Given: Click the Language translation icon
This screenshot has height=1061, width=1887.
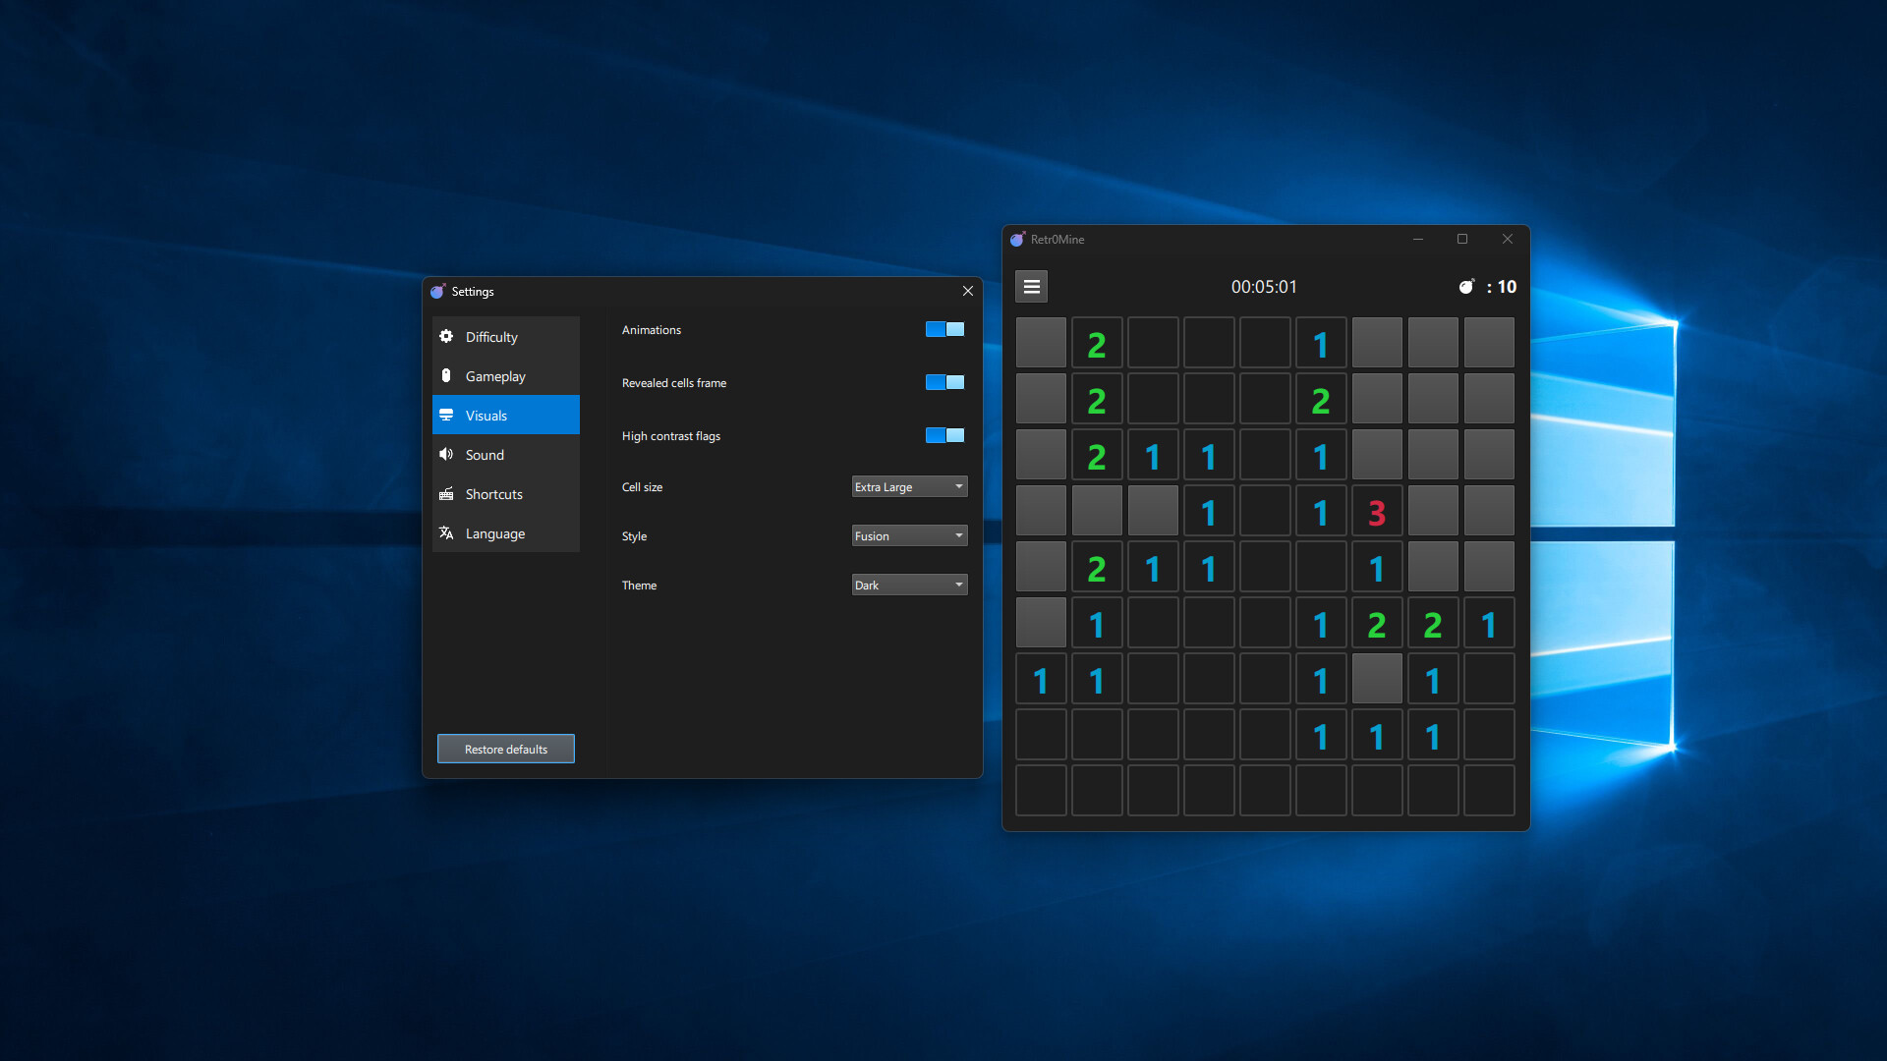Looking at the screenshot, I should point(447,532).
